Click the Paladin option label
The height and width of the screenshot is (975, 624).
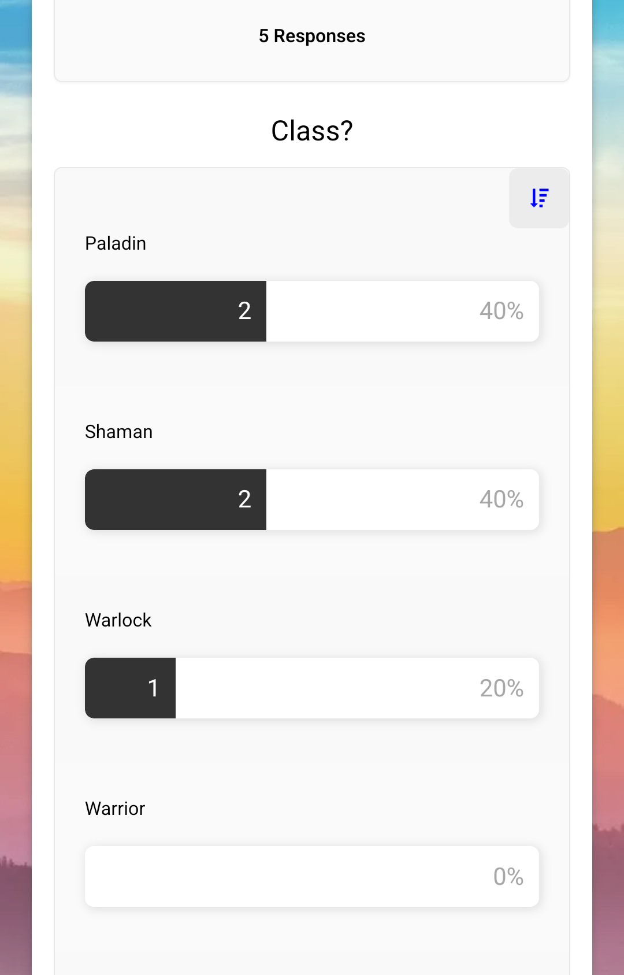click(116, 243)
